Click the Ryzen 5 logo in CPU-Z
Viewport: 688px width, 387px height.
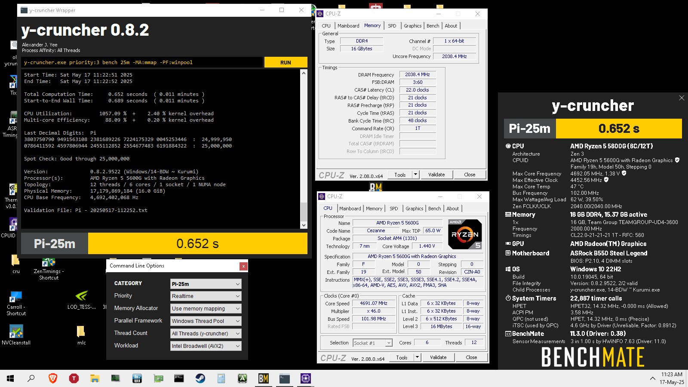465,234
